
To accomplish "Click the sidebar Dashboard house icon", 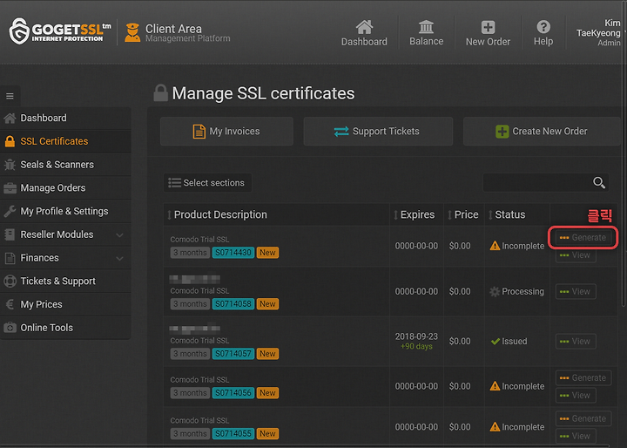I will point(10,119).
